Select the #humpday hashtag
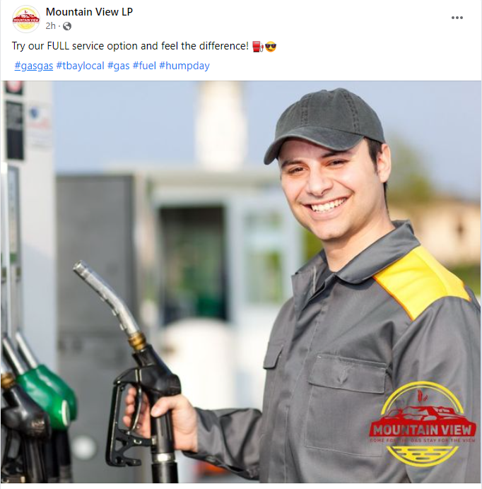Viewport: 482px width, 489px height. [x=184, y=66]
